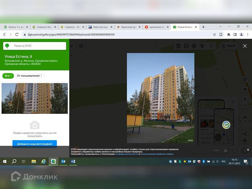This screenshot has width=252, height=189.
Task: Close the side card with small X
Action: [72, 46]
